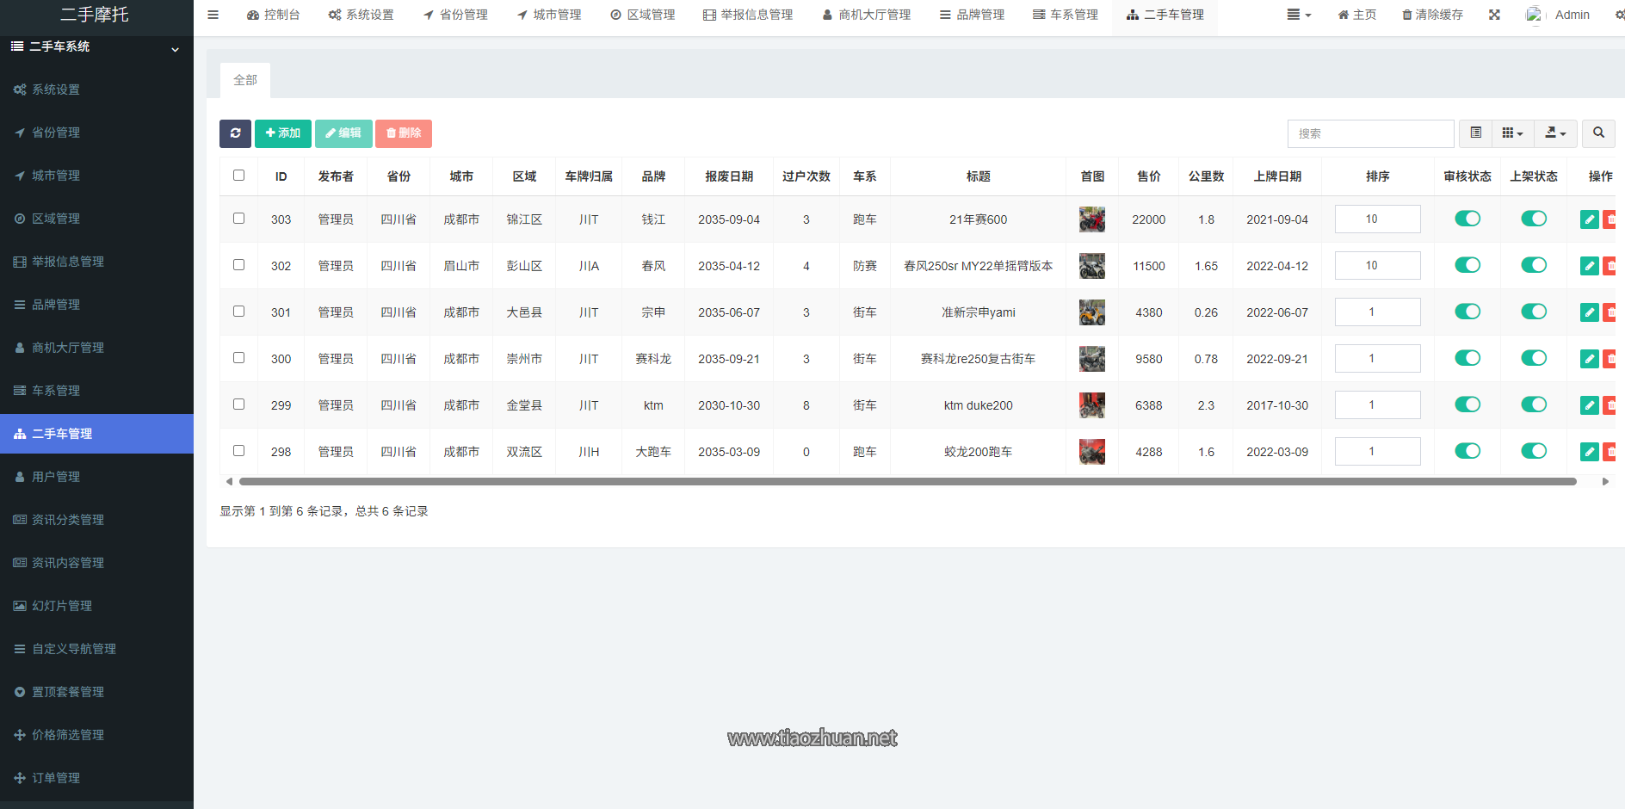
Task: Click the green edit pencil for row 298
Action: pos(1589,452)
